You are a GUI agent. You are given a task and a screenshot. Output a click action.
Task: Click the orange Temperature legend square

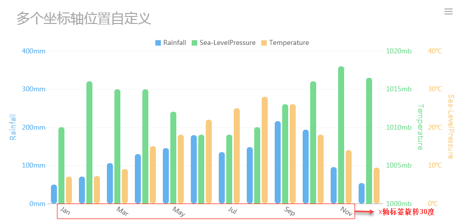(264, 43)
